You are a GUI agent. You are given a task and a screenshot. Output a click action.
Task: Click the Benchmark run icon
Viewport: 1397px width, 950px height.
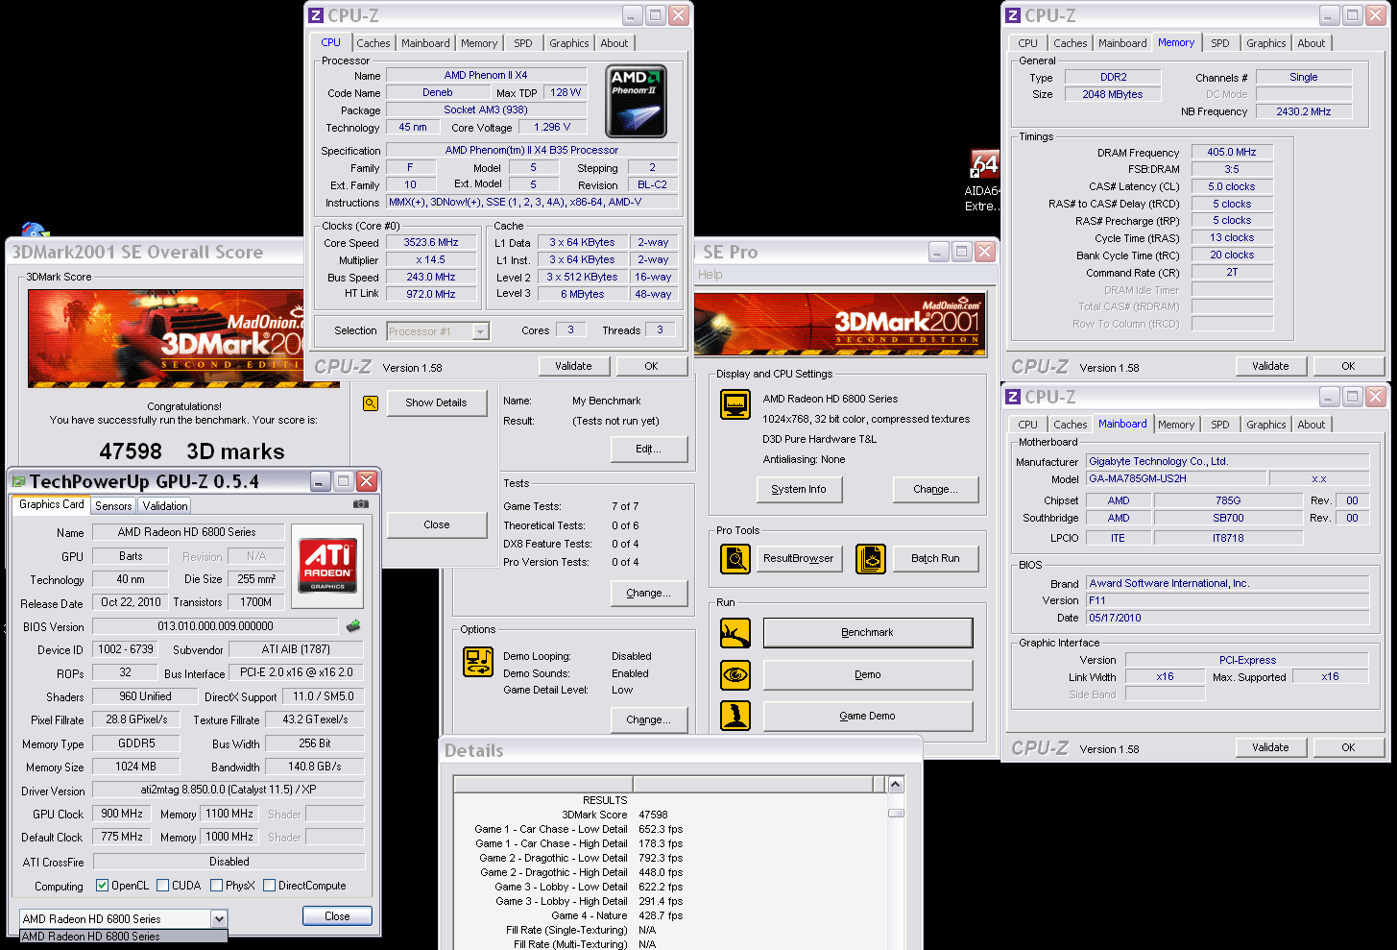[735, 633]
